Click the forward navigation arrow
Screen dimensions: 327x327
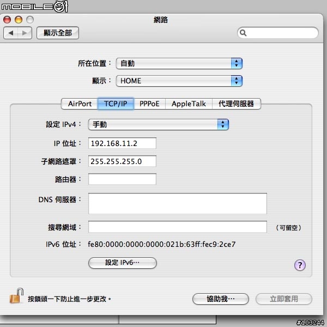click(25, 33)
